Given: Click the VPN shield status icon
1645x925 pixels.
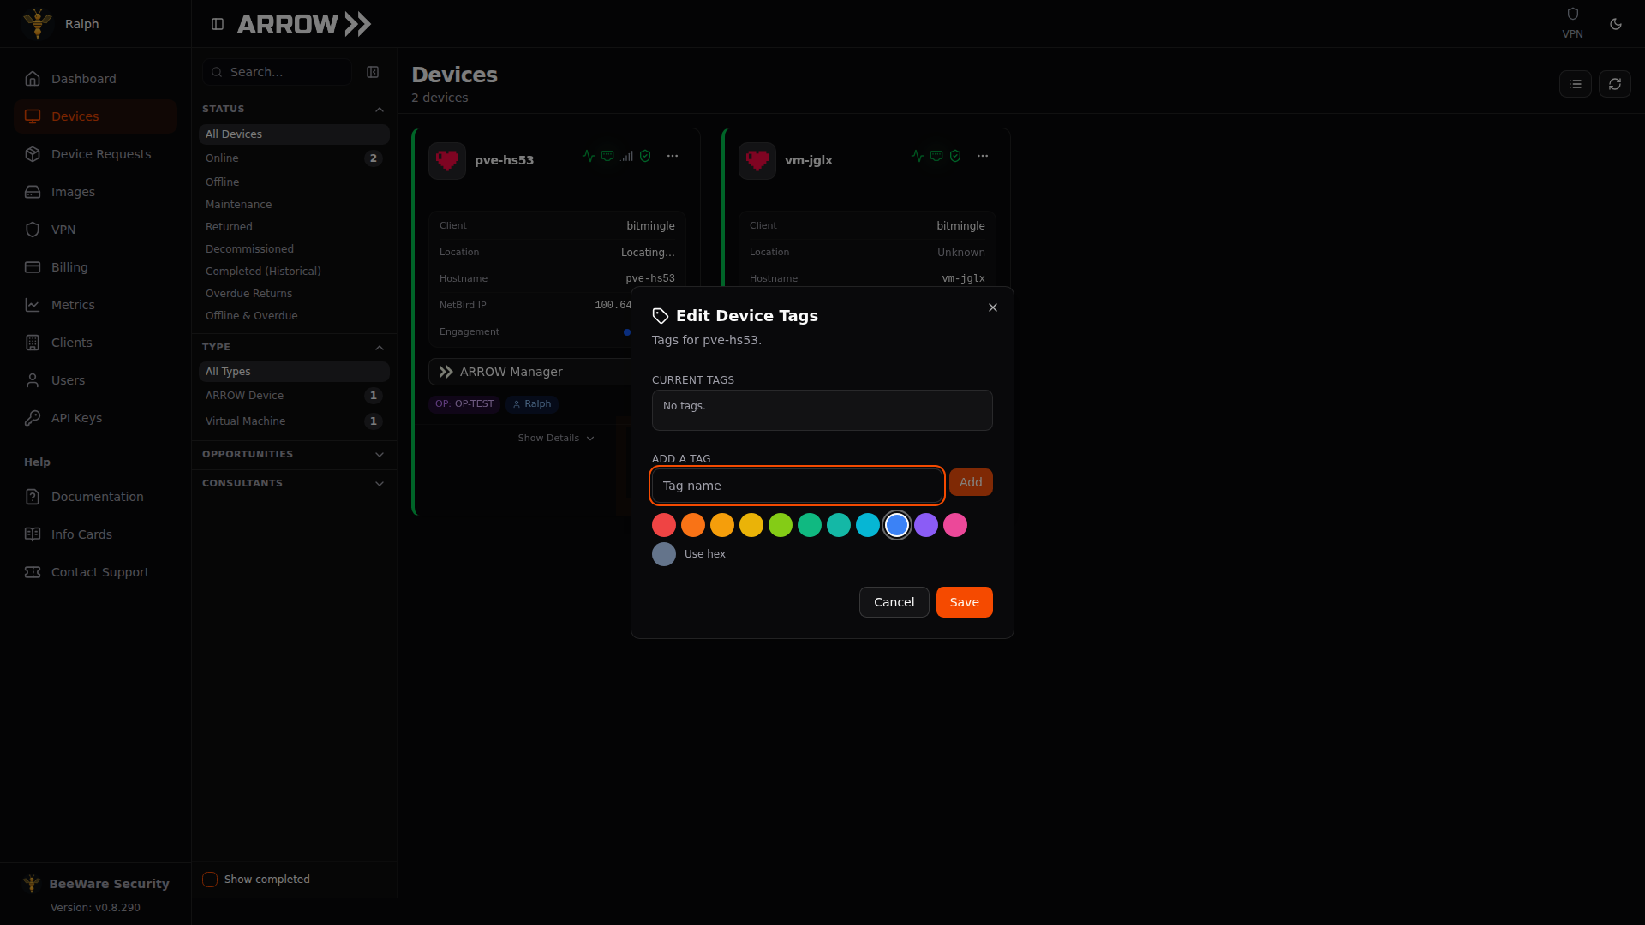Looking at the screenshot, I should (1572, 14).
